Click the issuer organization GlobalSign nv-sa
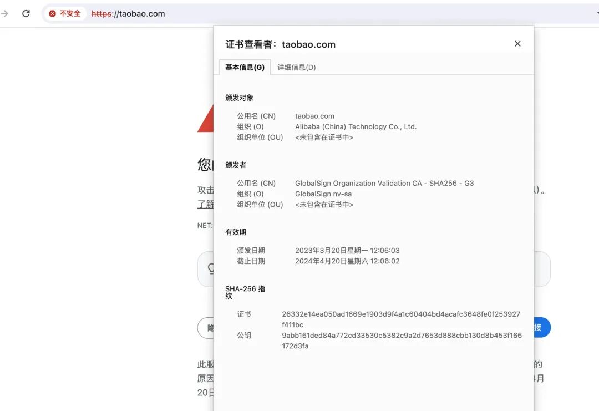This screenshot has height=411, width=599. click(x=323, y=194)
